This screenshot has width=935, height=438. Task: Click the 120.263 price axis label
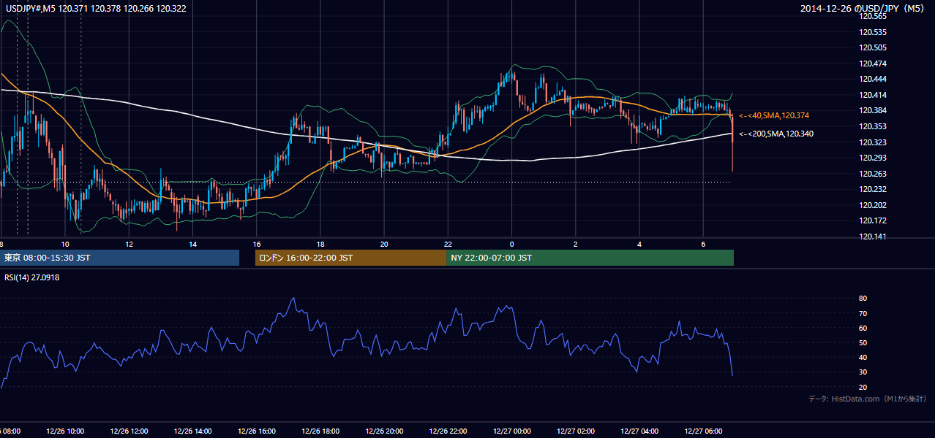coord(871,174)
